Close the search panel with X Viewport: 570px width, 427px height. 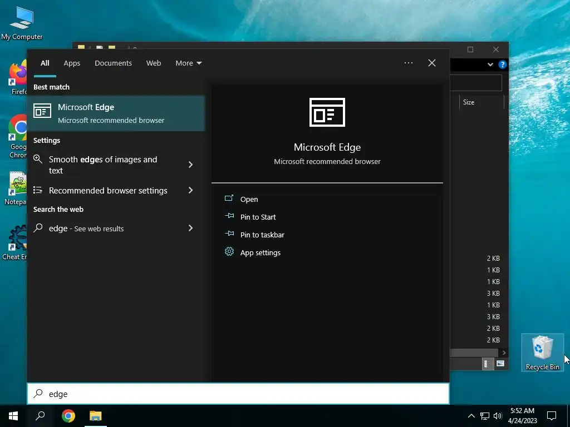click(432, 63)
